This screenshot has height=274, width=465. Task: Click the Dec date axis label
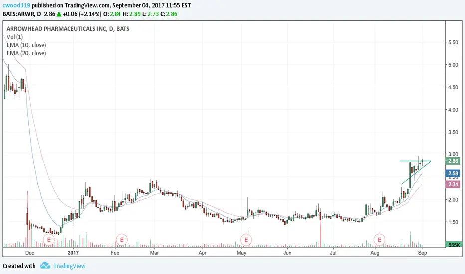click(30, 253)
